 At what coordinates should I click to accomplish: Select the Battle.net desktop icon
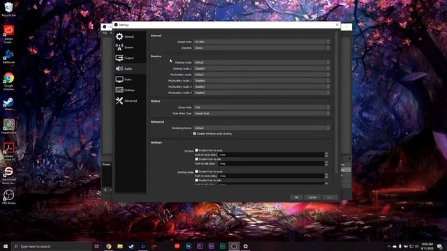9,56
